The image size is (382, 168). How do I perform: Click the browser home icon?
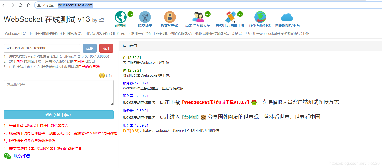(28, 5)
